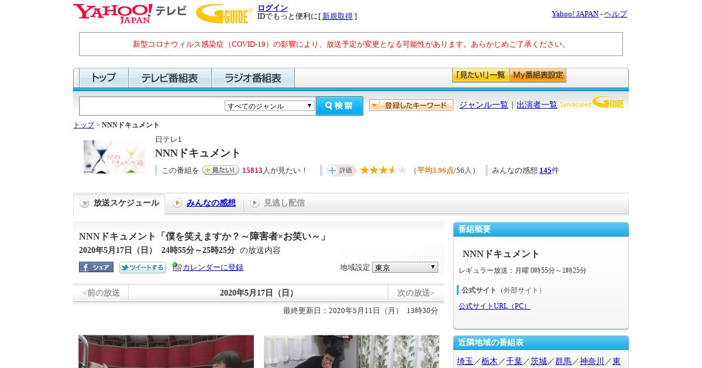Screen dimensions: 702x368
Task: Select the 放送スケジュール tab
Action: click(x=119, y=203)
